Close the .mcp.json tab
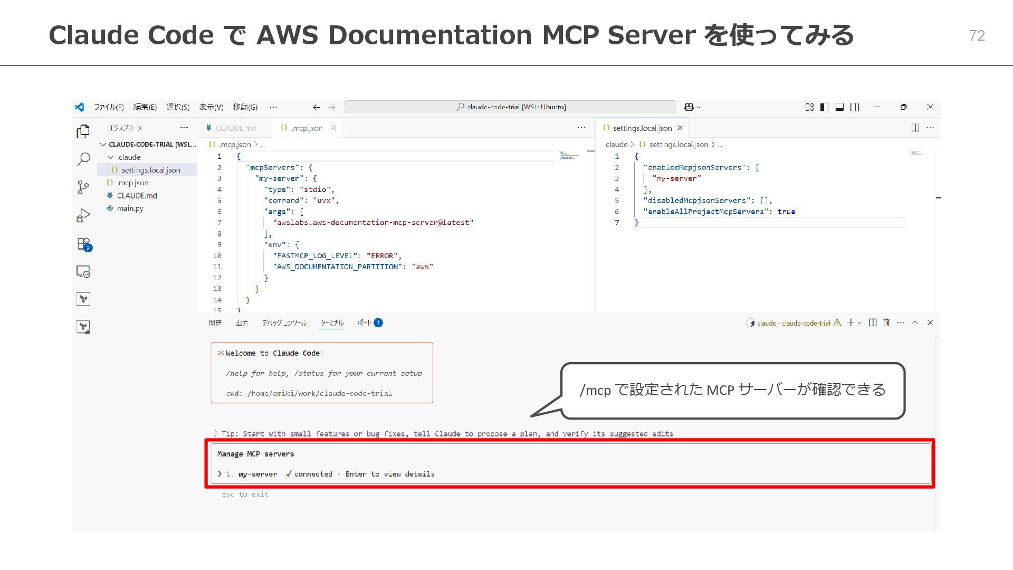Viewport: 1013px width, 570px height. click(x=333, y=128)
